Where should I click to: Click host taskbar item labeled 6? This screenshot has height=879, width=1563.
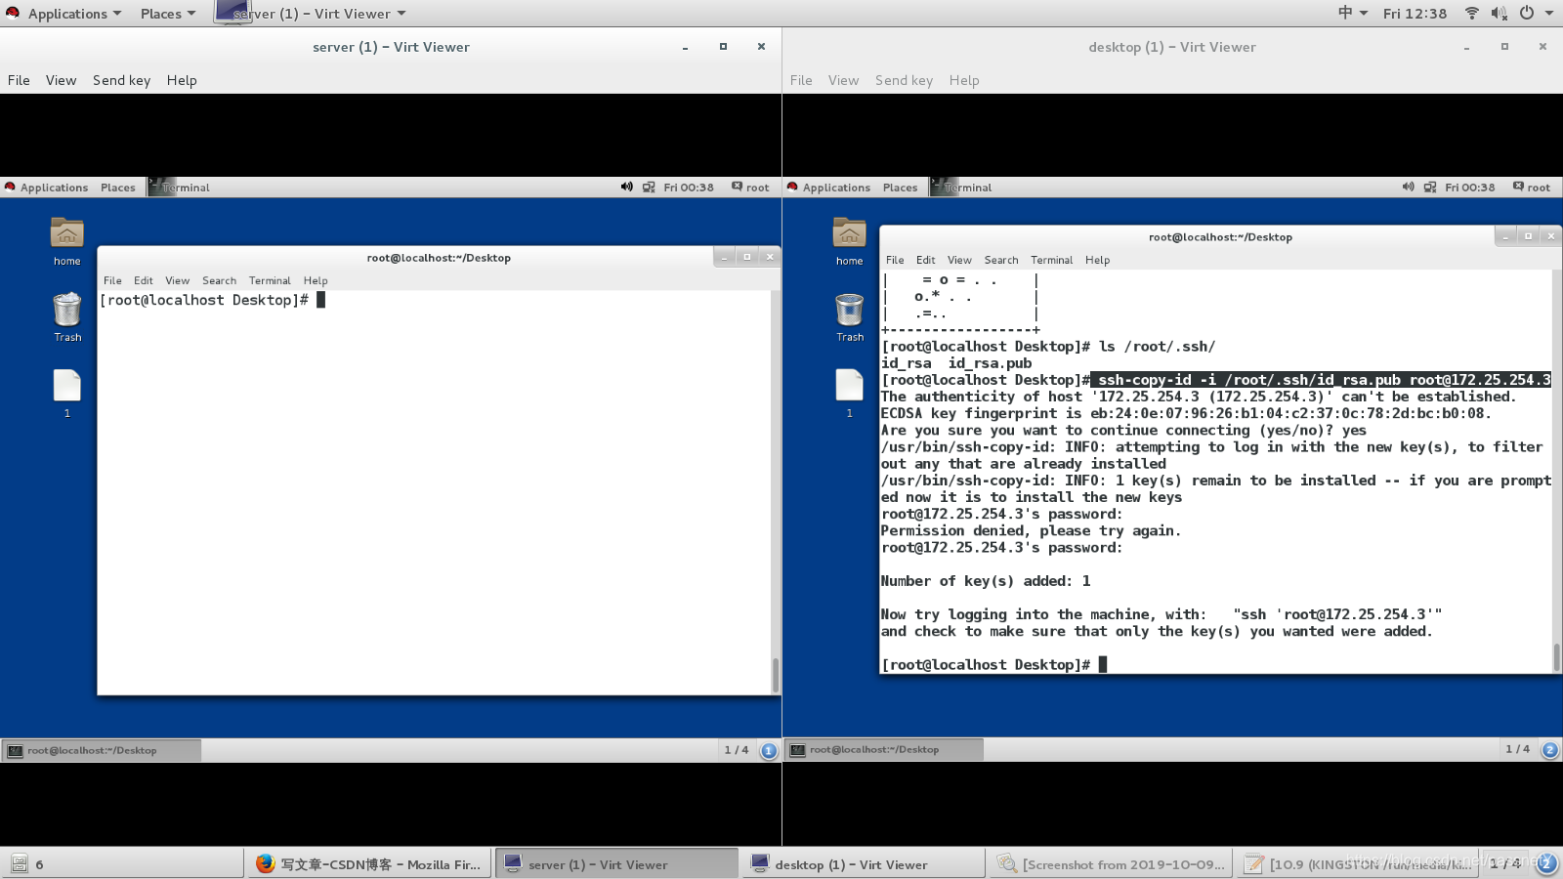123,864
